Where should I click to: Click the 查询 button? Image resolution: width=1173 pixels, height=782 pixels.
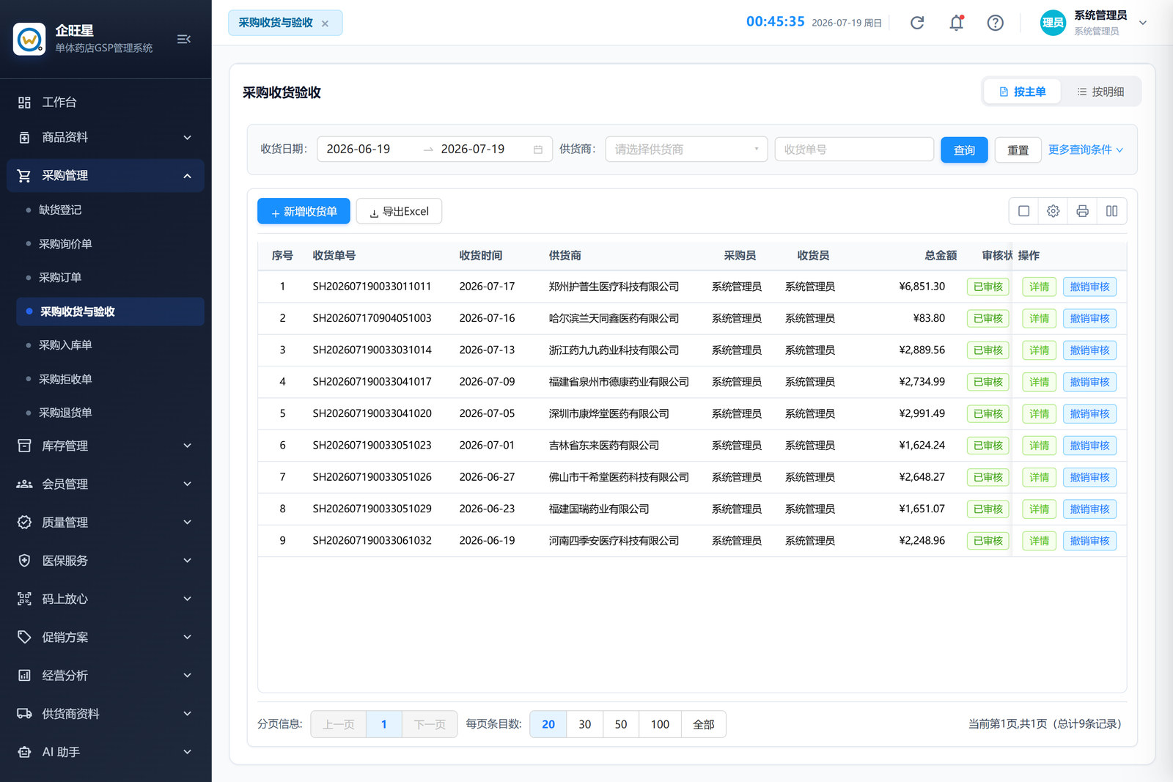(964, 150)
